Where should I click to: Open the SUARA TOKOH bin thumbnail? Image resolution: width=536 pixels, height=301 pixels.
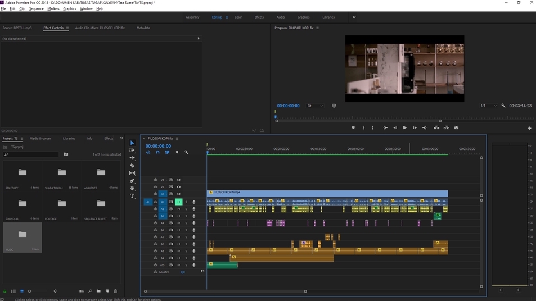coord(62,172)
